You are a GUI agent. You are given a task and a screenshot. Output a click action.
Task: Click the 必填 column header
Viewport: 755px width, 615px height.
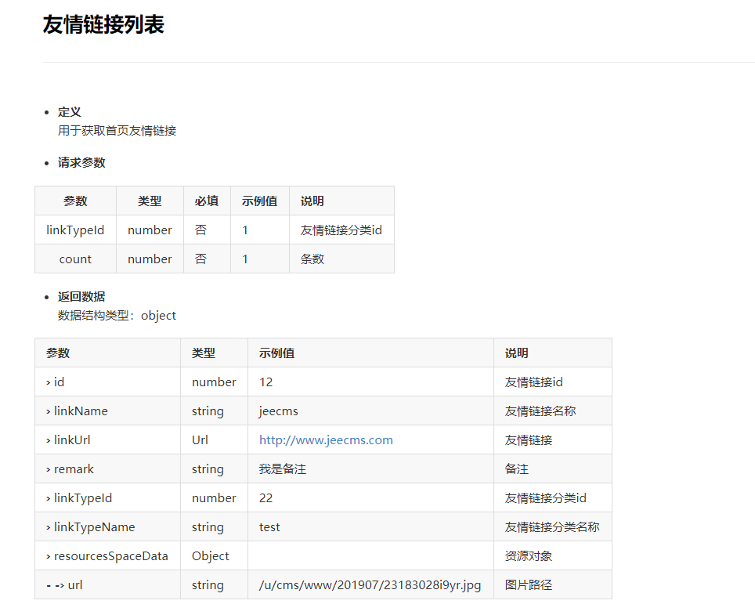click(207, 201)
